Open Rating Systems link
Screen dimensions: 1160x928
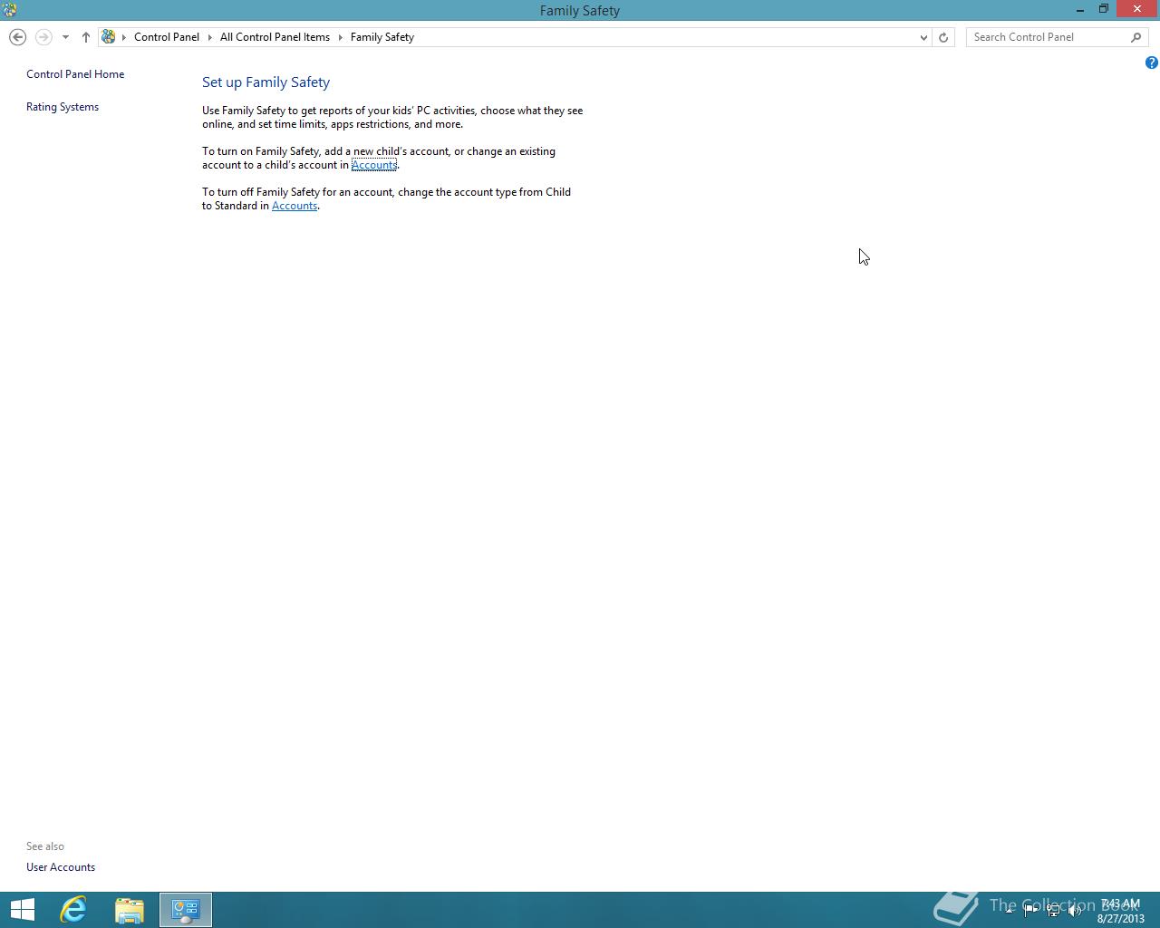(63, 107)
